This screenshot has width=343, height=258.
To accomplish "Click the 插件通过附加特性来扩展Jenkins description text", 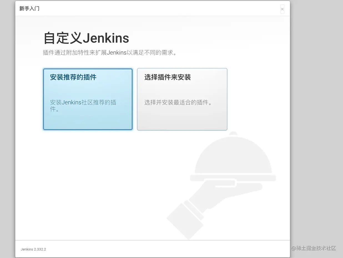I will pyautogui.click(x=110, y=53).
